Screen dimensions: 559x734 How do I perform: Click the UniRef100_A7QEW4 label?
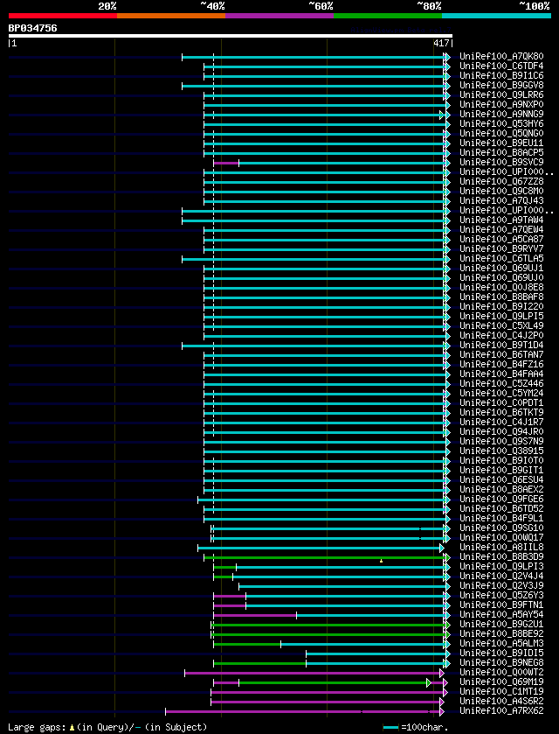501,230
